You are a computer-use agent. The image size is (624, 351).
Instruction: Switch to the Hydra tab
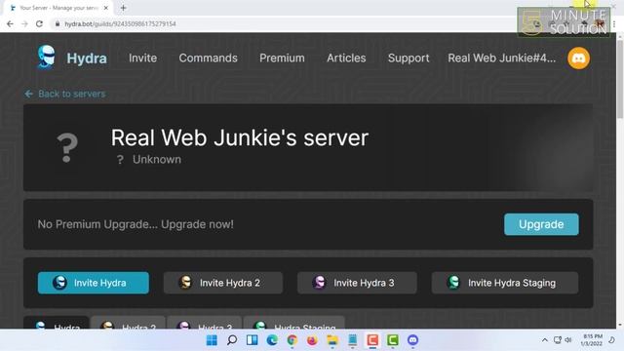coord(57,323)
